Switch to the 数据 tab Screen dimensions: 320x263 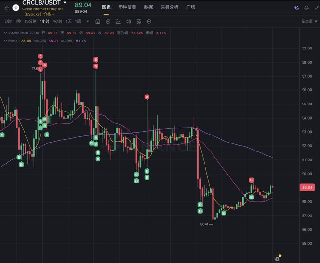tap(148, 7)
